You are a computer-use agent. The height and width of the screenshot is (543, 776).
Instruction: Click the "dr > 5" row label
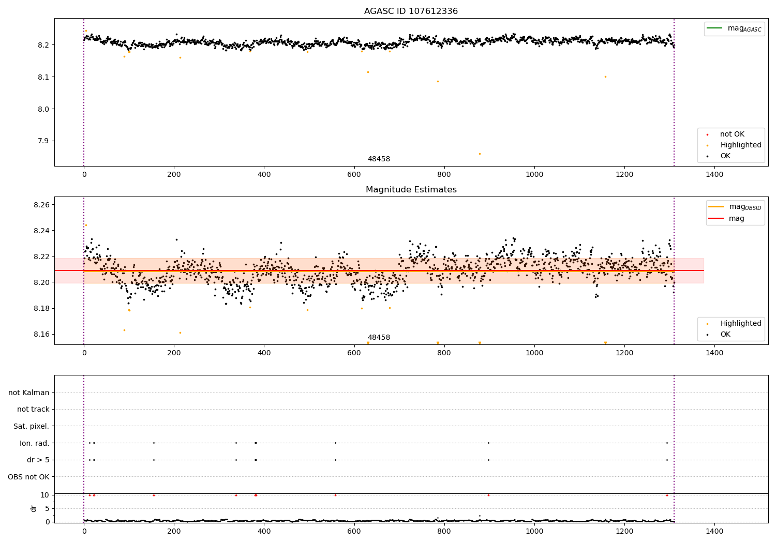[x=38, y=460]
